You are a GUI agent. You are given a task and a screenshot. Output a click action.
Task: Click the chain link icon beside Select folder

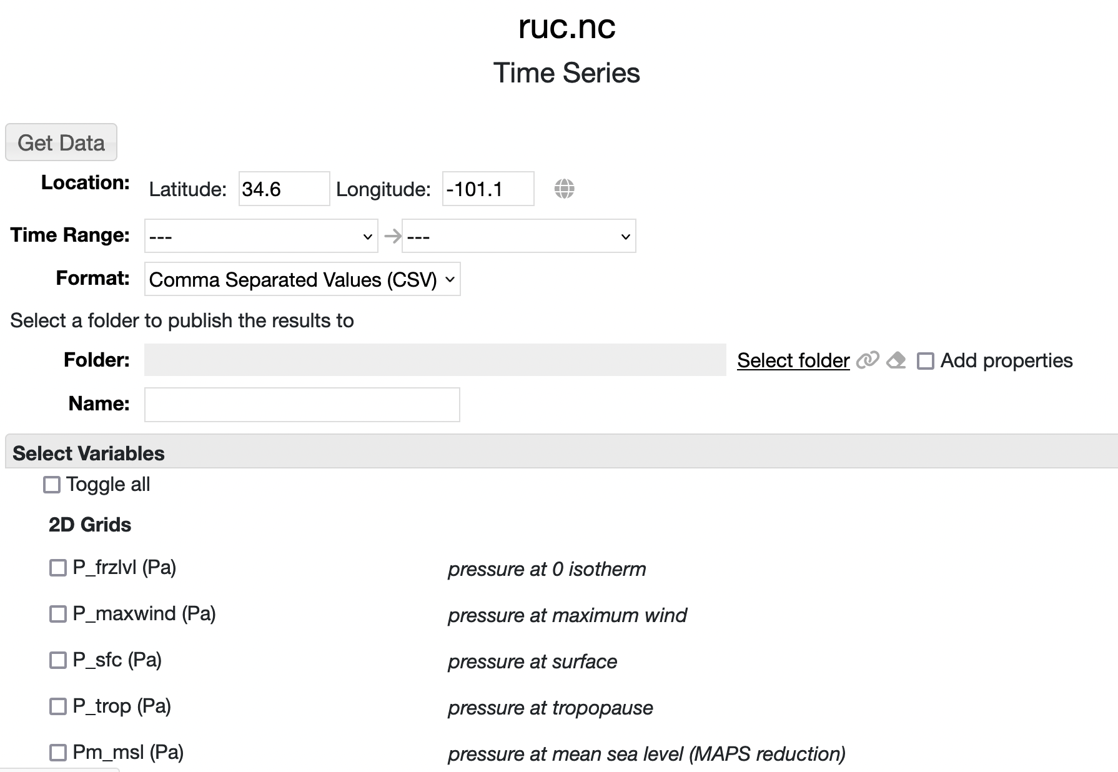(x=868, y=360)
